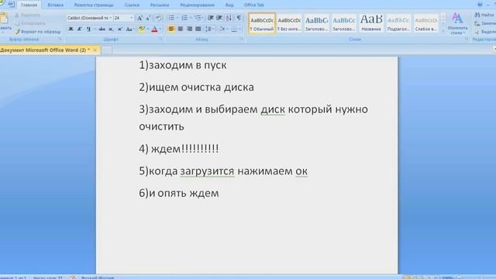Open the font size 24 dropdown
The width and height of the screenshot is (496, 279).
132,18
